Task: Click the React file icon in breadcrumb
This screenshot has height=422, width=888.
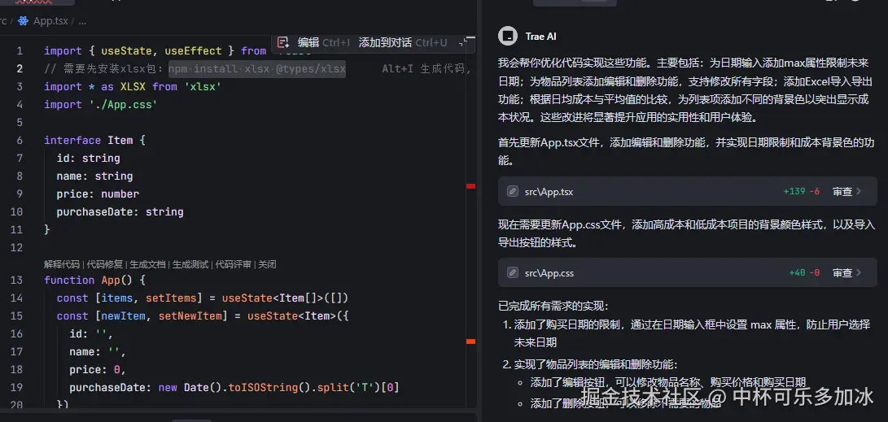Action: tap(24, 21)
